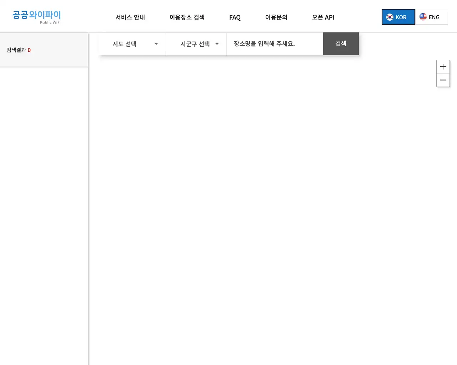
Task: Click the 검색 search button
Action: pos(341,44)
